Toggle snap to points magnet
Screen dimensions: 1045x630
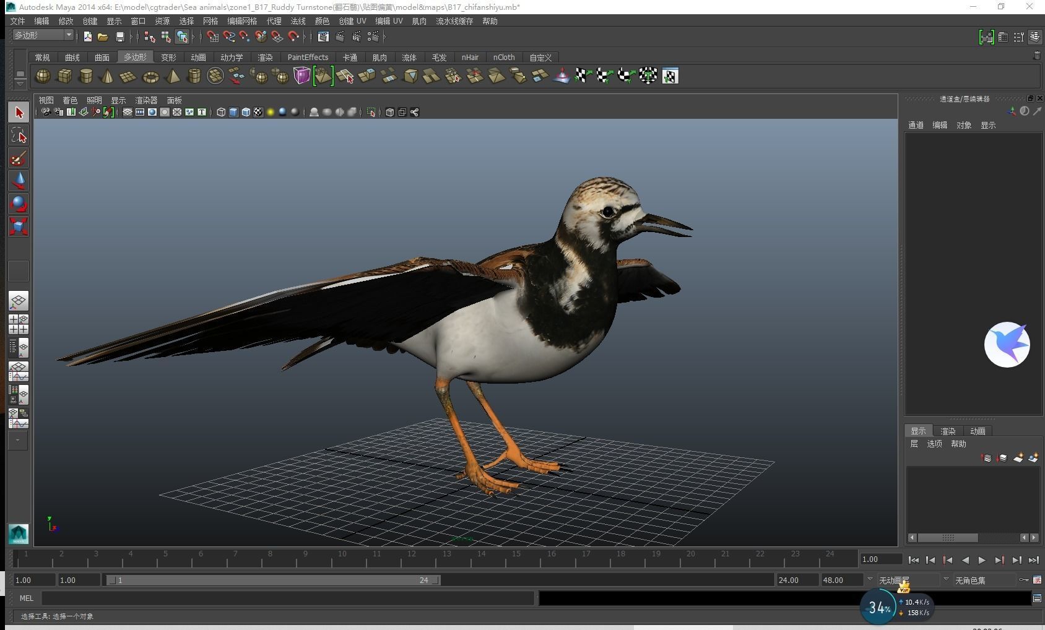tap(245, 37)
